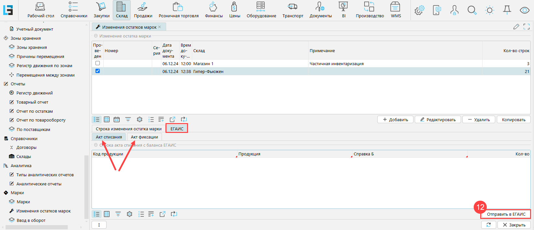Open grid settings gear in upper toolbar
This screenshot has width=534, height=230.
139,120
